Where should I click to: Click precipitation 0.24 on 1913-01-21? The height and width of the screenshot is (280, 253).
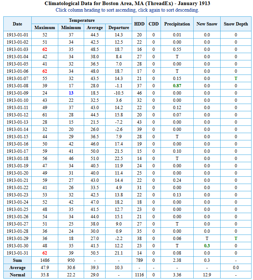177,180
